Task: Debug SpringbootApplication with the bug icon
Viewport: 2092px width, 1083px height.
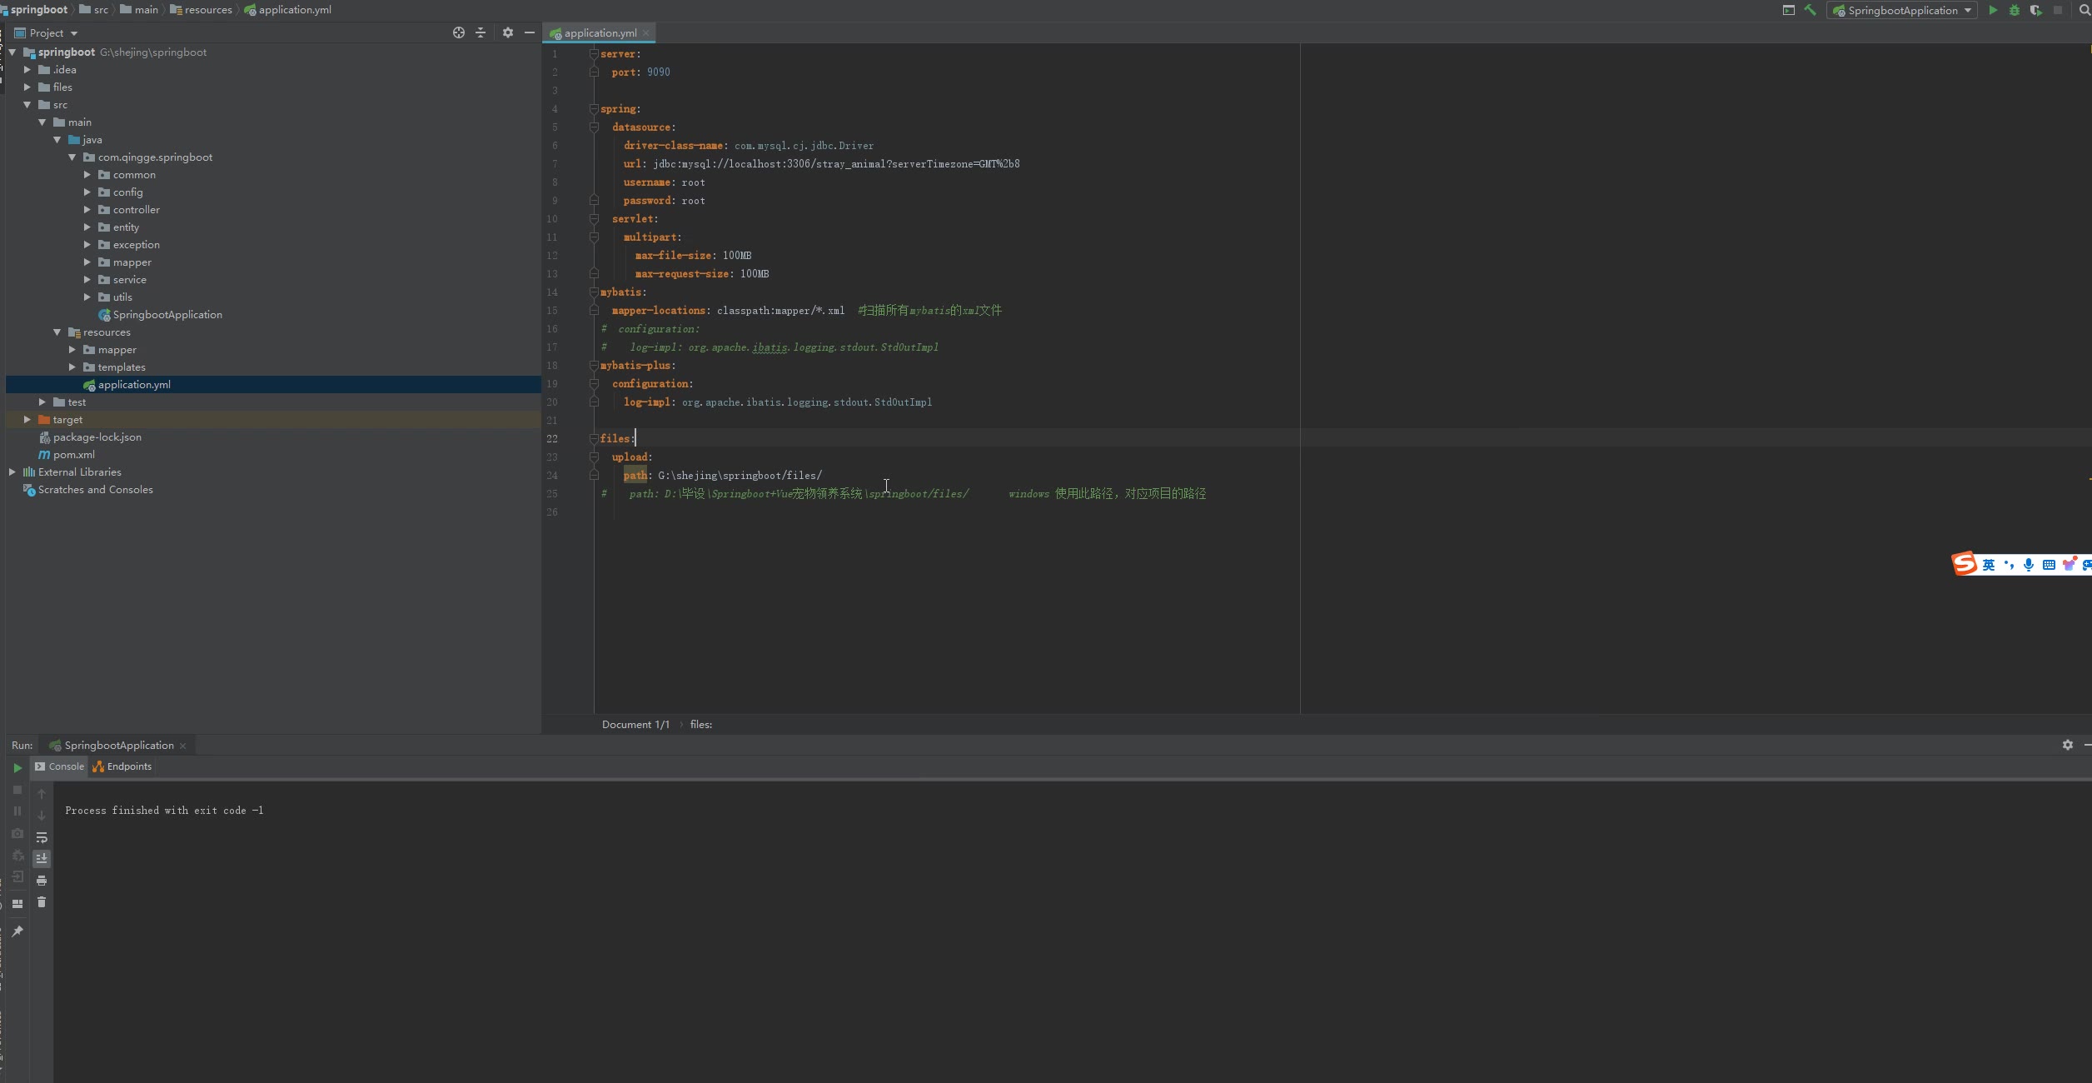Action: [x=2015, y=11]
